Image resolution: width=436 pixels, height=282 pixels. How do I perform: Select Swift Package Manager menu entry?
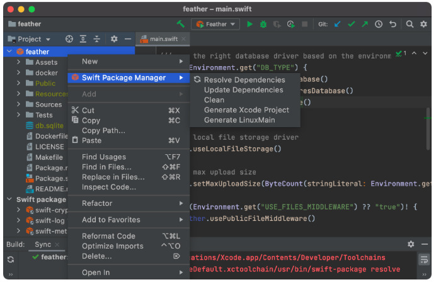click(129, 77)
